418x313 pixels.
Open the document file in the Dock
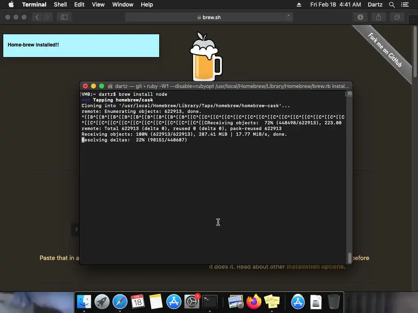316,302
